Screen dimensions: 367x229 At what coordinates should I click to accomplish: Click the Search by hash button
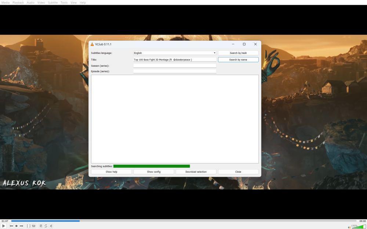point(238,53)
